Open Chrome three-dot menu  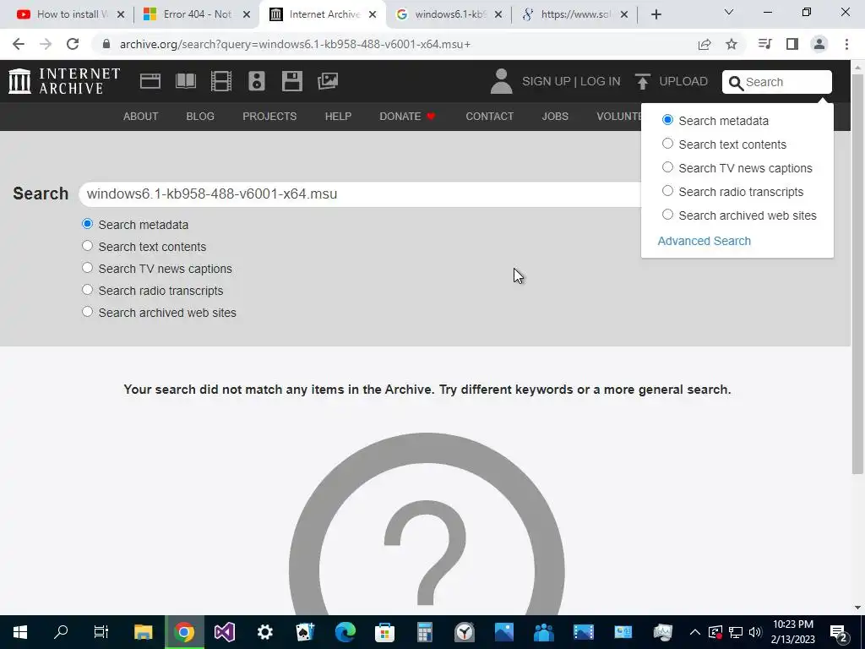point(846,44)
